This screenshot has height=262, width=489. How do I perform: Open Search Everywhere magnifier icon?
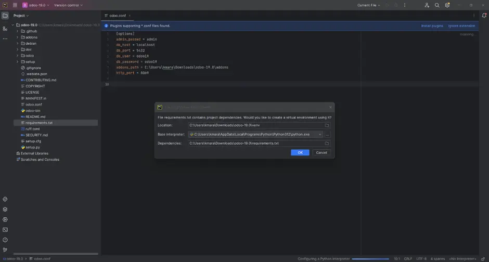(437, 5)
